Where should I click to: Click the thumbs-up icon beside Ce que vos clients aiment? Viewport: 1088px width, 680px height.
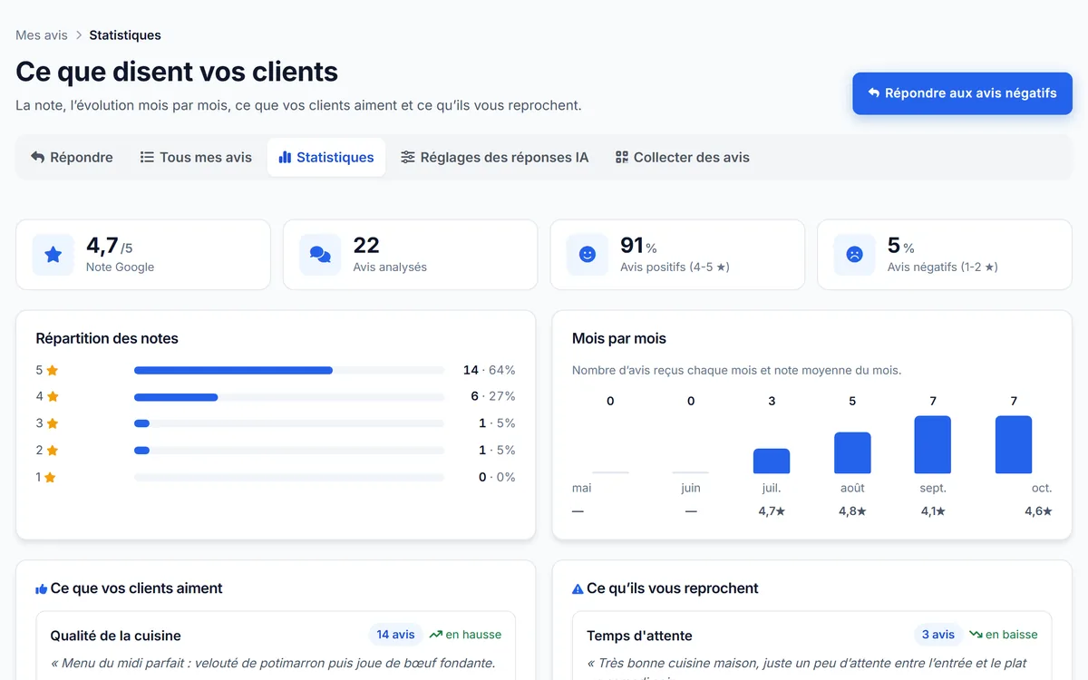click(x=41, y=589)
